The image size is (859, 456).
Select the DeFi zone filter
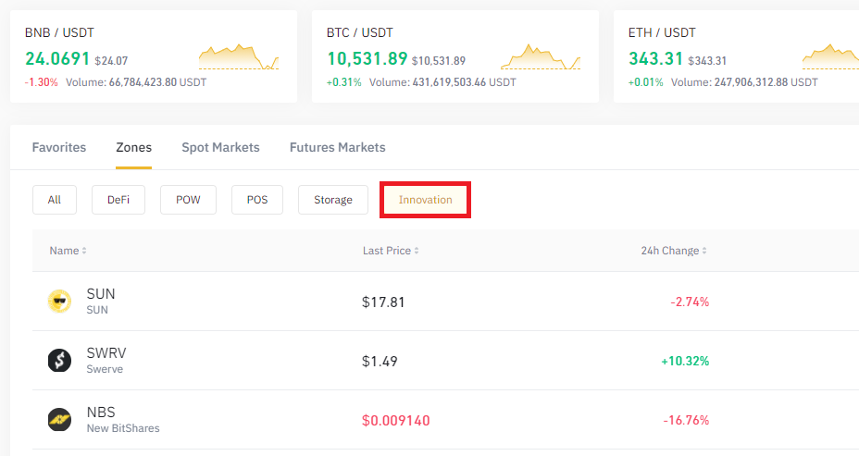[118, 200]
